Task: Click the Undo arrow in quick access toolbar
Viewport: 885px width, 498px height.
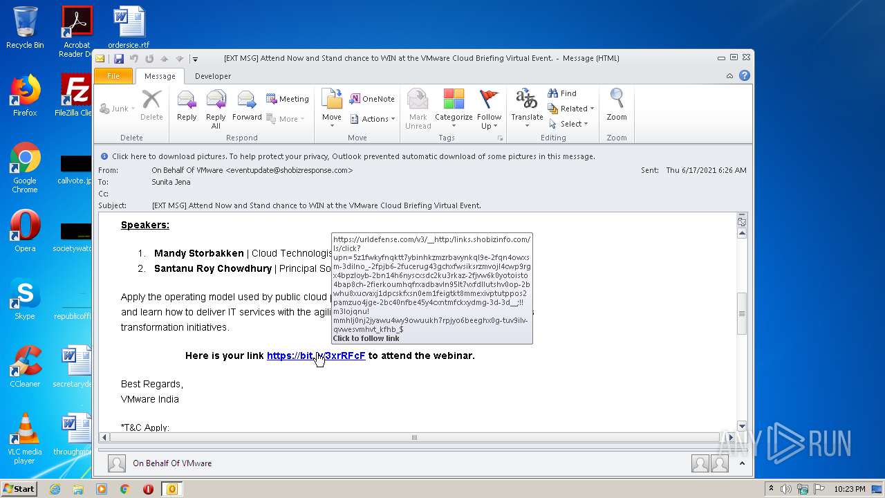Action: click(x=133, y=59)
